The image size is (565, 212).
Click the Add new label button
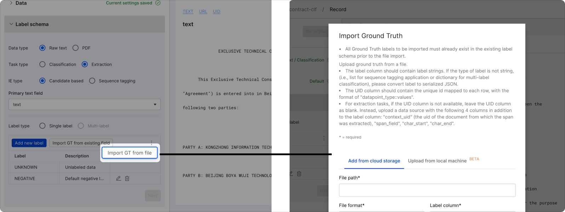pos(29,143)
